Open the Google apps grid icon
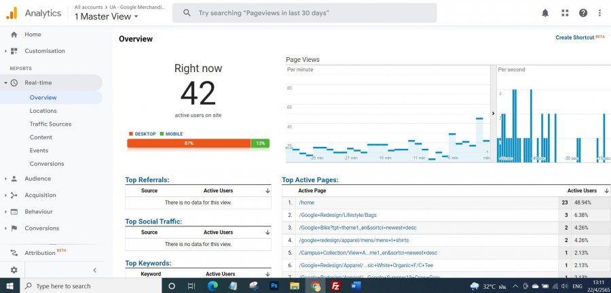The image size is (611, 293). click(564, 13)
